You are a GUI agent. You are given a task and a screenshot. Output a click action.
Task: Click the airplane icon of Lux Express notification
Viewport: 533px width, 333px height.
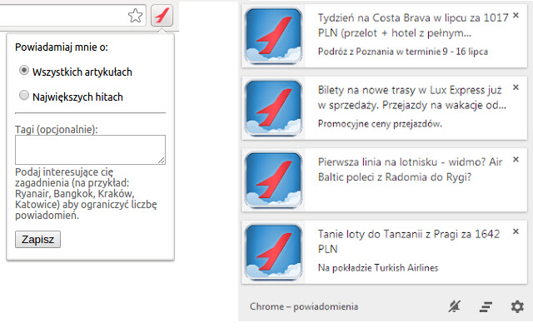click(x=274, y=108)
